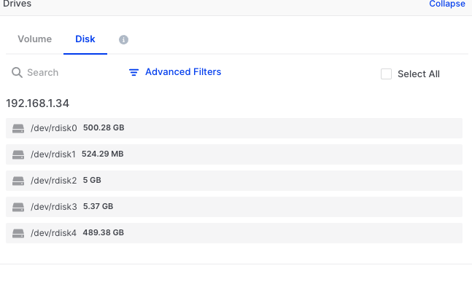Click the 192.168.1.34 host heading
The image size is (472, 287).
pyautogui.click(x=38, y=103)
